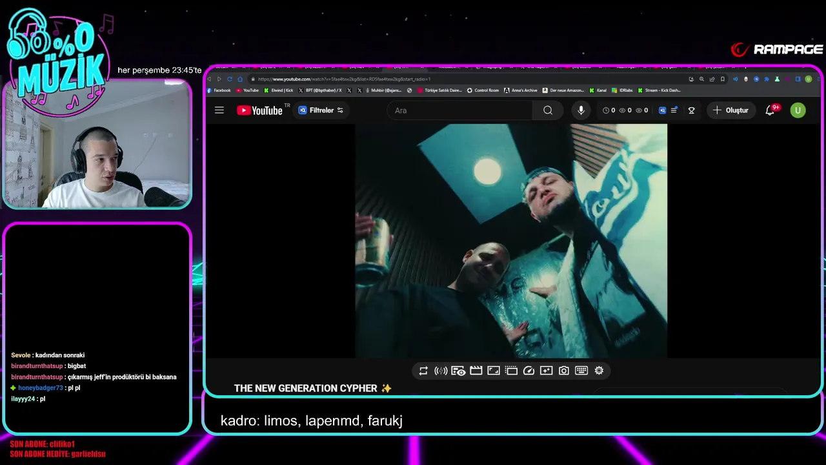Go forward in browser
826x465 pixels.
click(219, 79)
